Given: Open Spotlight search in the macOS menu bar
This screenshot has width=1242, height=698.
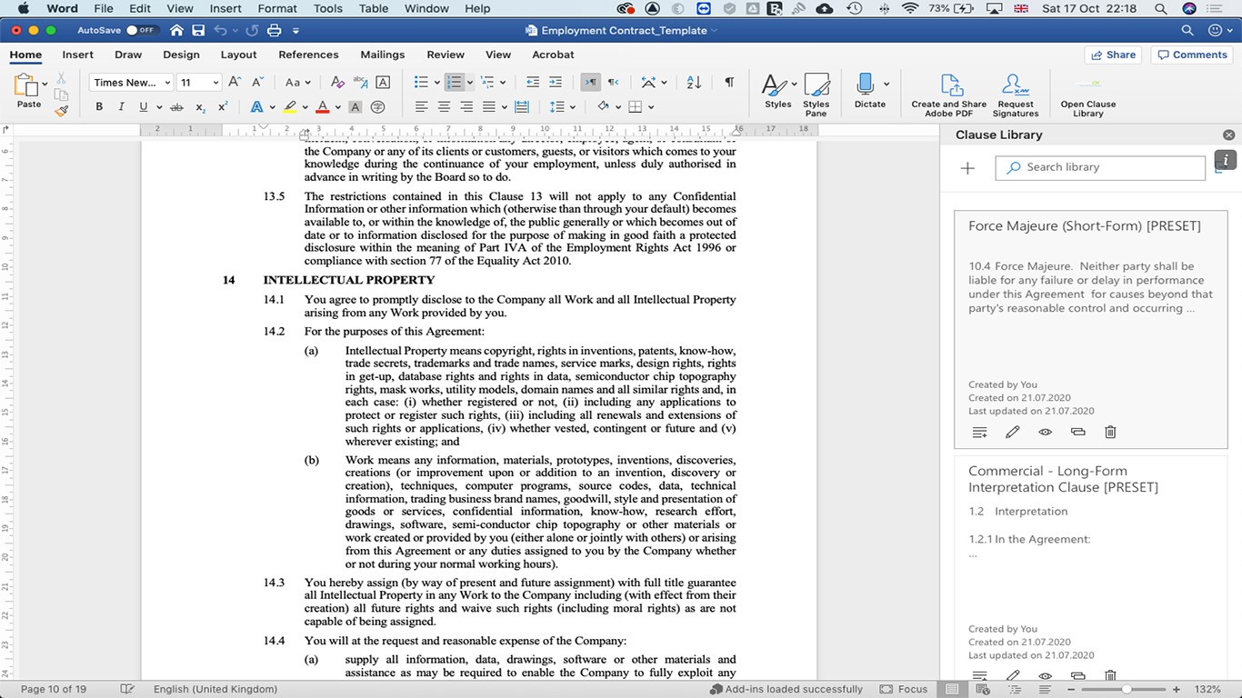Looking at the screenshot, I should [1160, 9].
